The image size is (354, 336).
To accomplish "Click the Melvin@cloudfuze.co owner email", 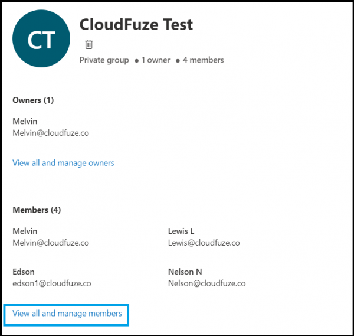I will [51, 133].
